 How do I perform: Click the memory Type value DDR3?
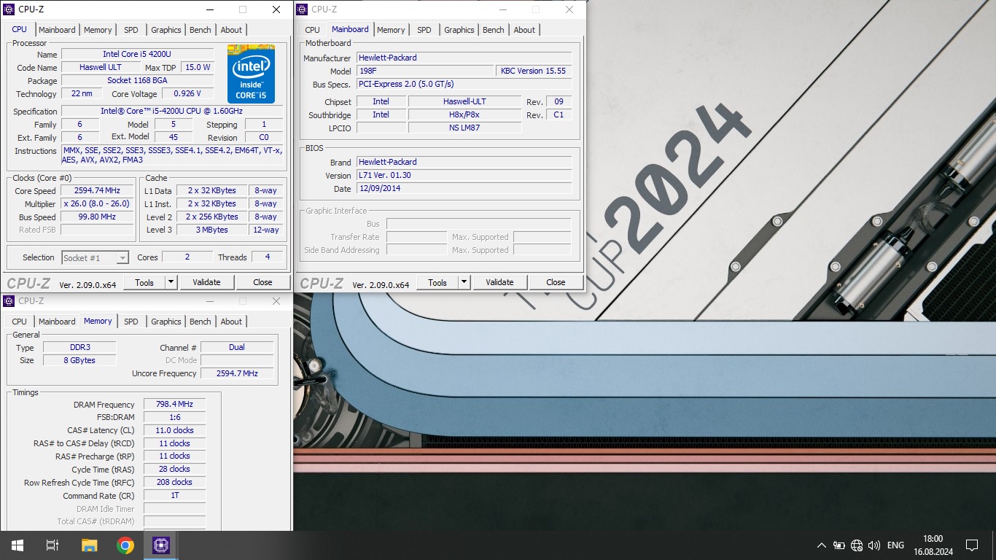(79, 347)
